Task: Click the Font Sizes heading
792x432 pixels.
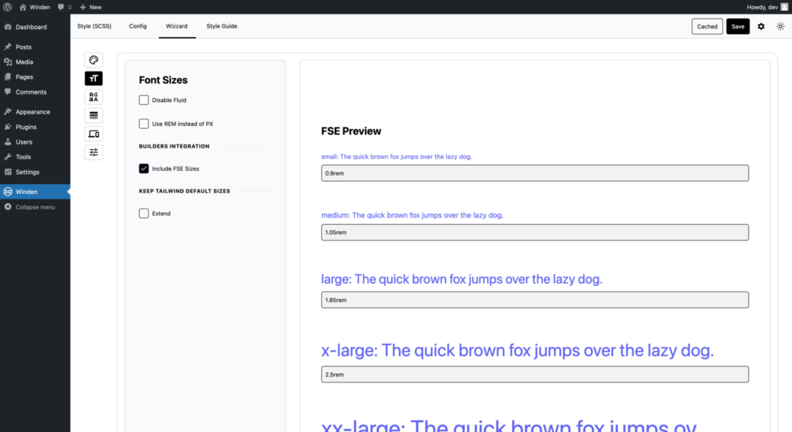Action: 163,80
